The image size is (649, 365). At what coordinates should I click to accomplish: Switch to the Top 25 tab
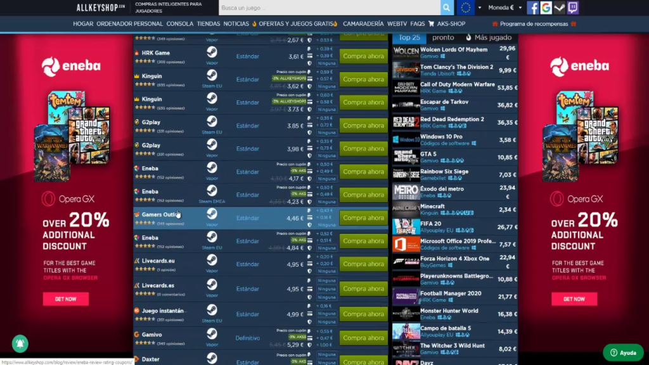(409, 37)
